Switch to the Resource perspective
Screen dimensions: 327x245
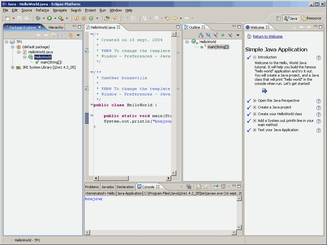pyautogui.click(x=311, y=18)
